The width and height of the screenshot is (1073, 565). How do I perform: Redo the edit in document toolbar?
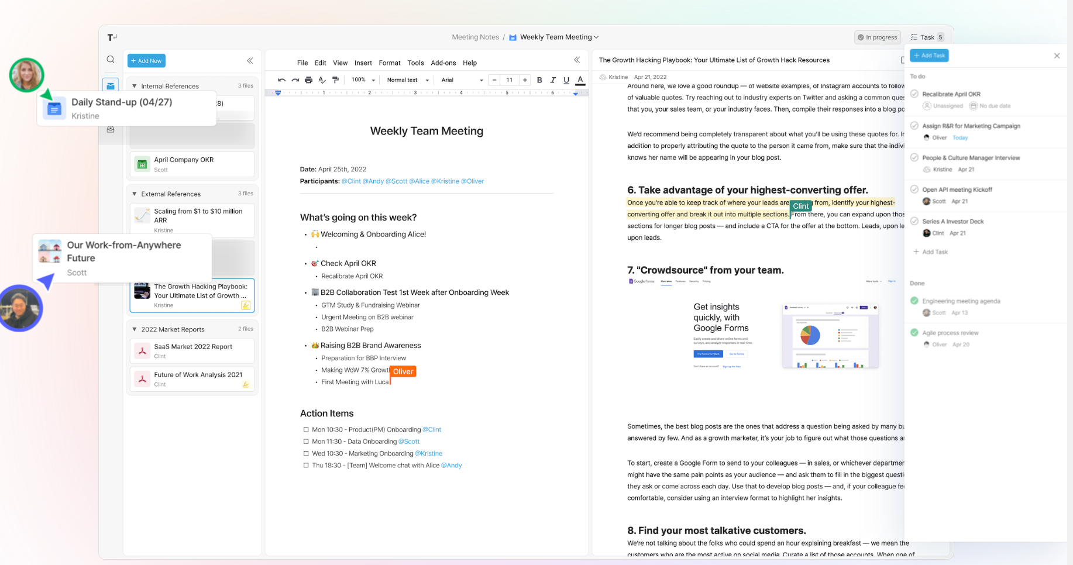point(295,80)
